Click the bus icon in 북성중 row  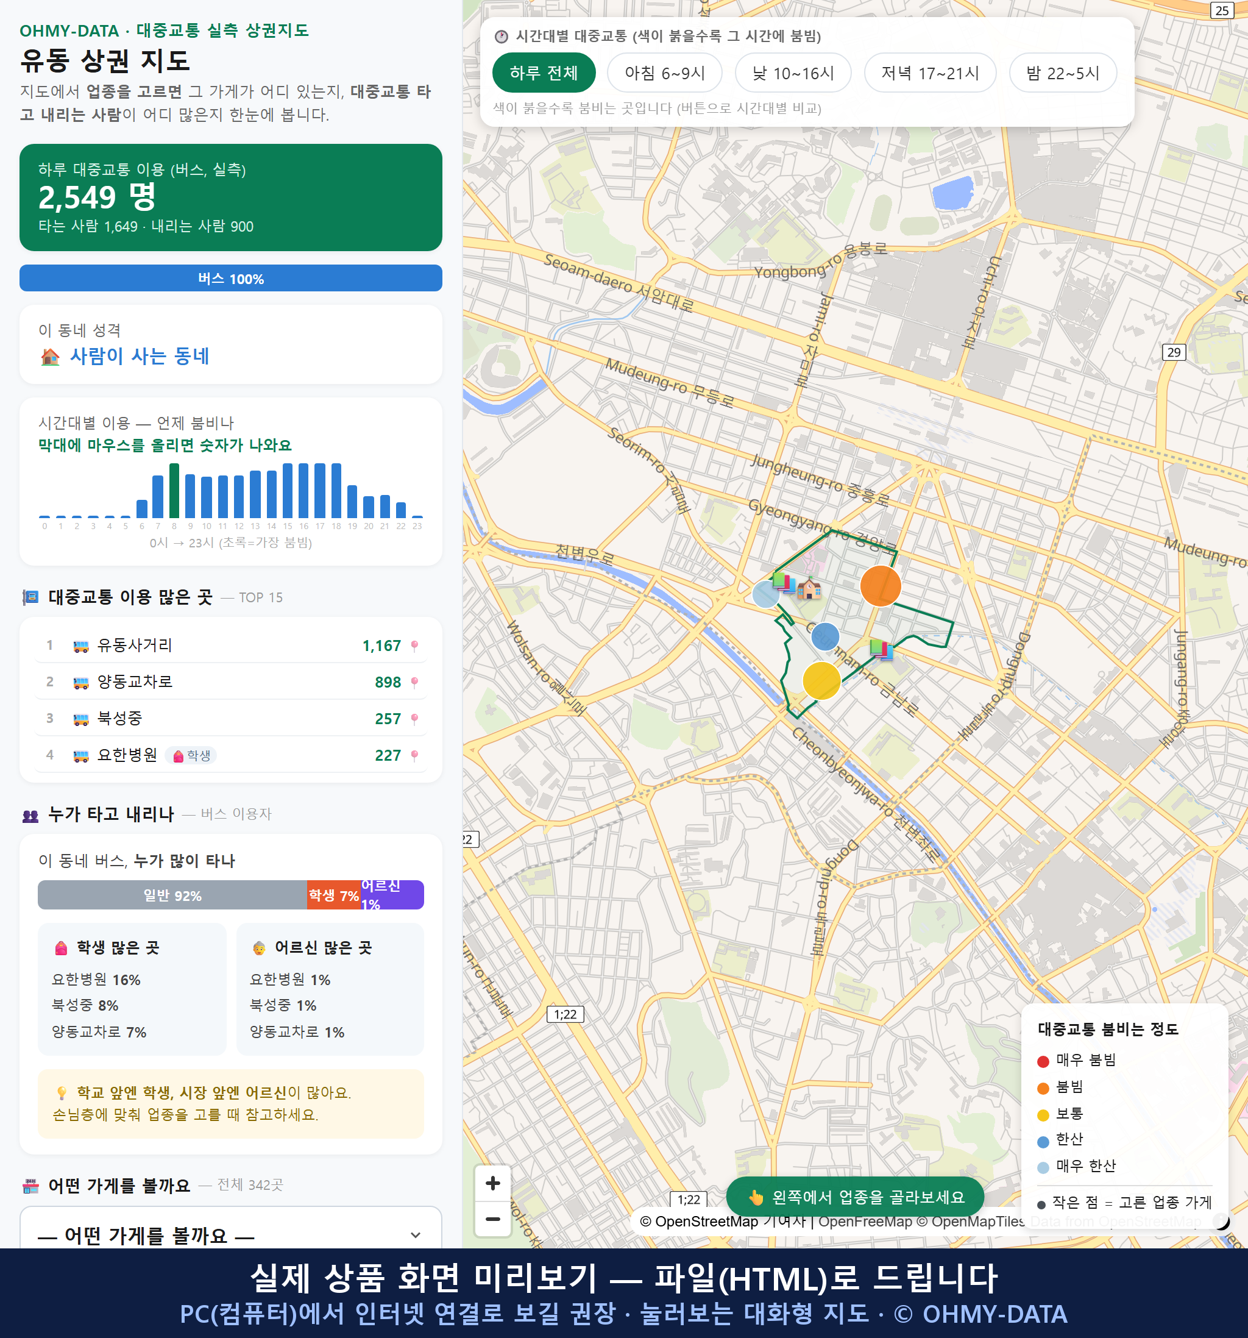pos(80,719)
